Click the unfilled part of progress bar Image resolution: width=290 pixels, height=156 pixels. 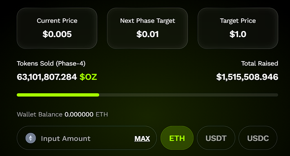(x=189, y=95)
